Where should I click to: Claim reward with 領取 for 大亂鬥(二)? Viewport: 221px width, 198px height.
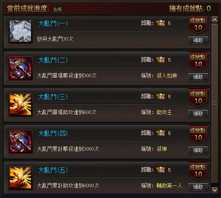198,77
